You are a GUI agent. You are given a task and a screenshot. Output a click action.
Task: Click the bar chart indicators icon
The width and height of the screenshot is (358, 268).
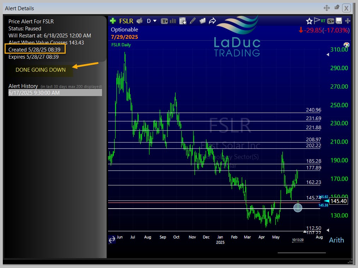(x=173, y=21)
